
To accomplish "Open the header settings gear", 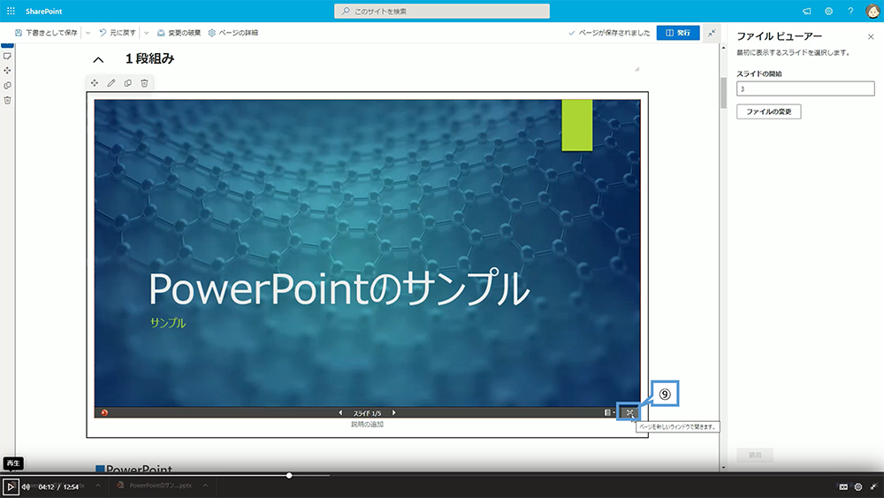I will (829, 11).
